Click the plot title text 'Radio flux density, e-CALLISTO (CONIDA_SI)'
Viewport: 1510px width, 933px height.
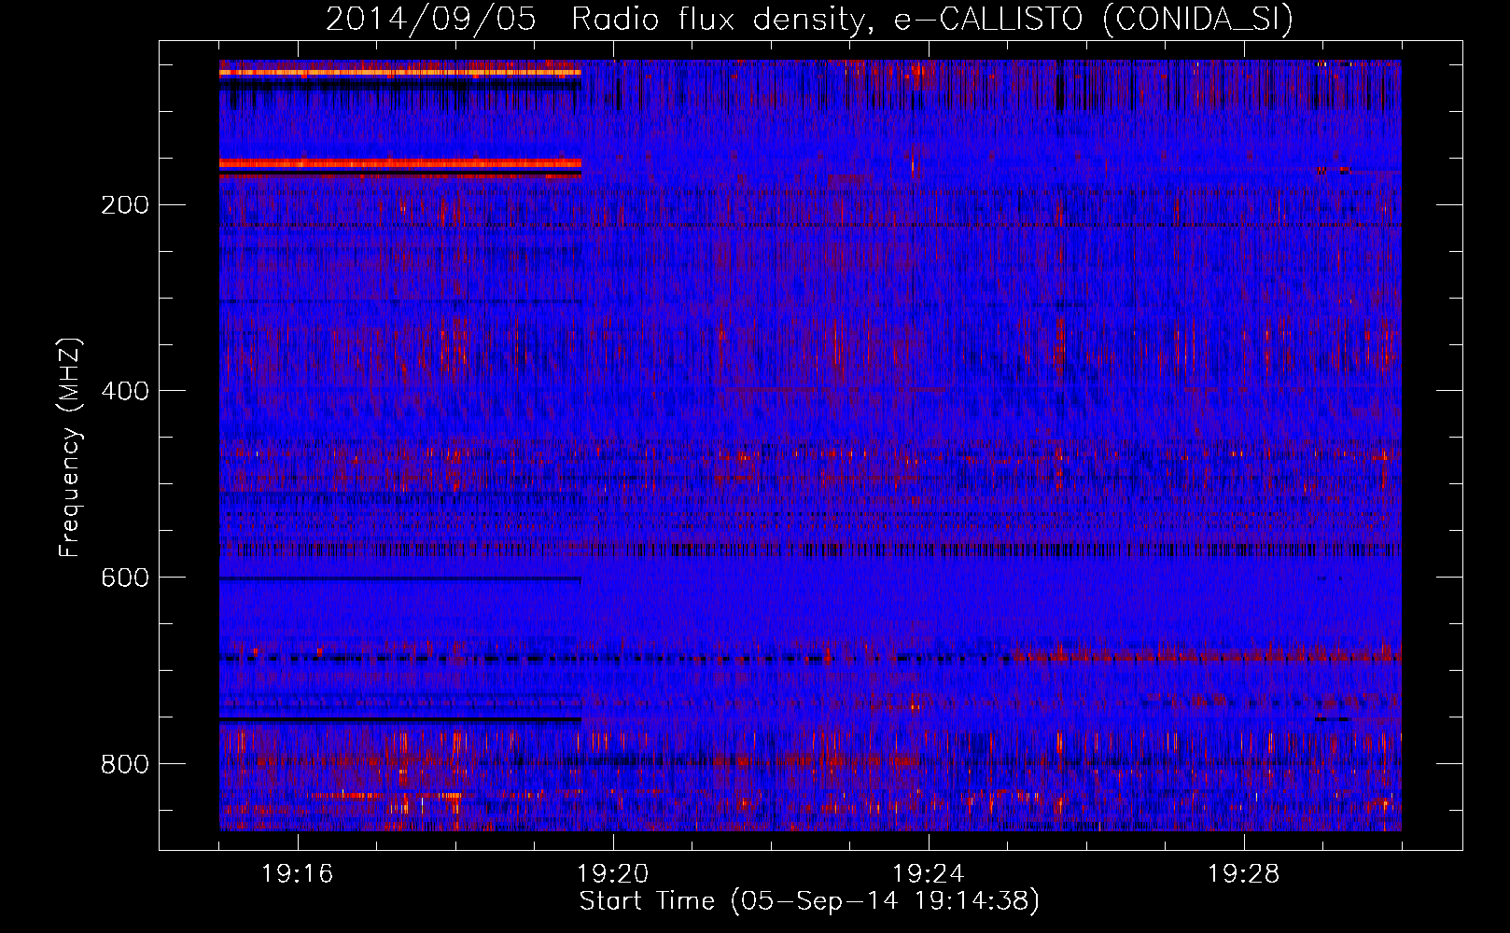[932, 19]
